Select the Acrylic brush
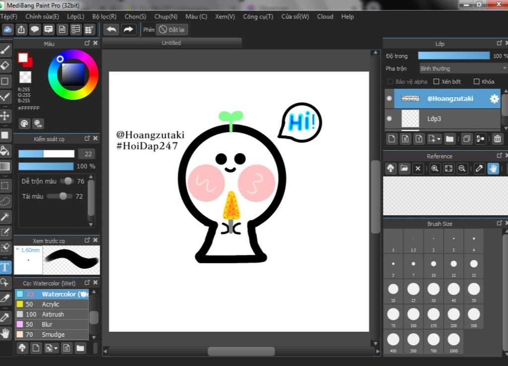Image resolution: width=508 pixels, height=366 pixels. pyautogui.click(x=52, y=304)
